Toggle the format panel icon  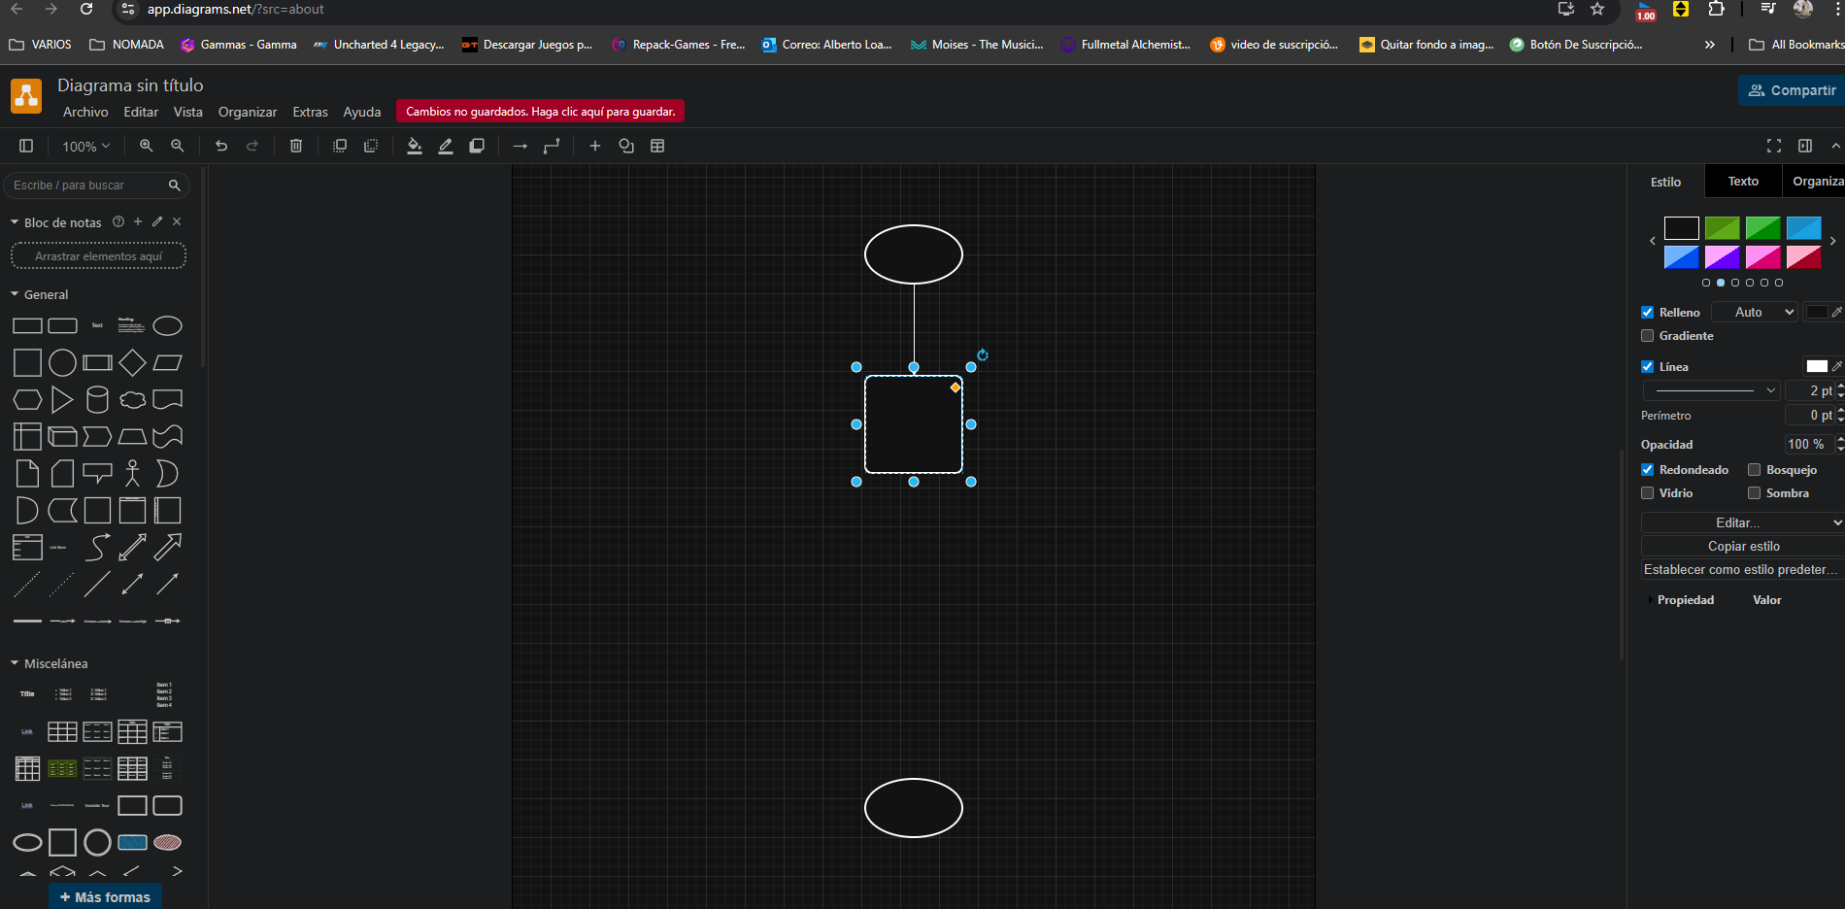[1805, 146]
